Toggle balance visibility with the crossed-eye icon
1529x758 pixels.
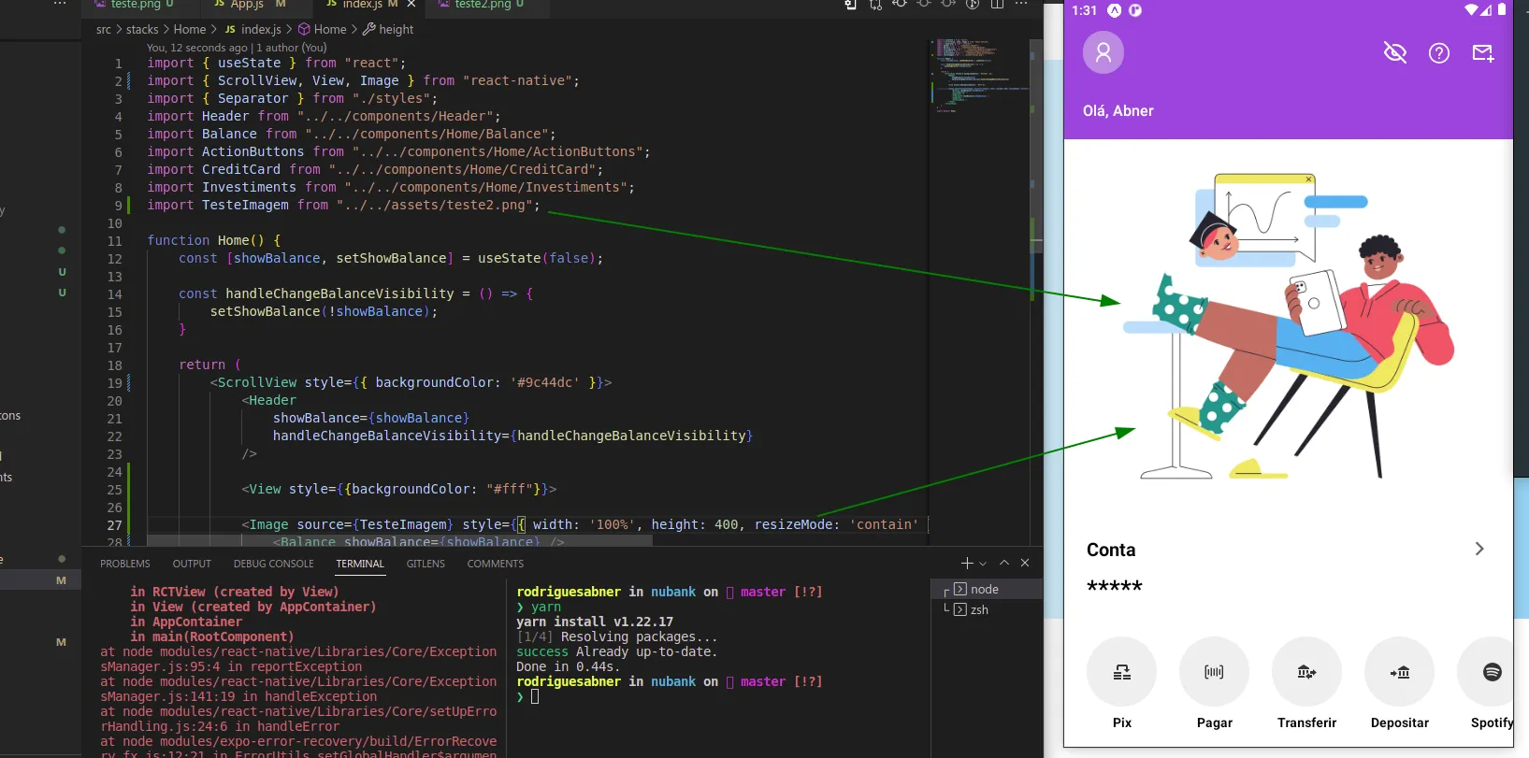[1395, 52]
